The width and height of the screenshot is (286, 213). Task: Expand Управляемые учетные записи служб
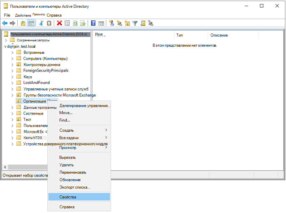click(13, 89)
